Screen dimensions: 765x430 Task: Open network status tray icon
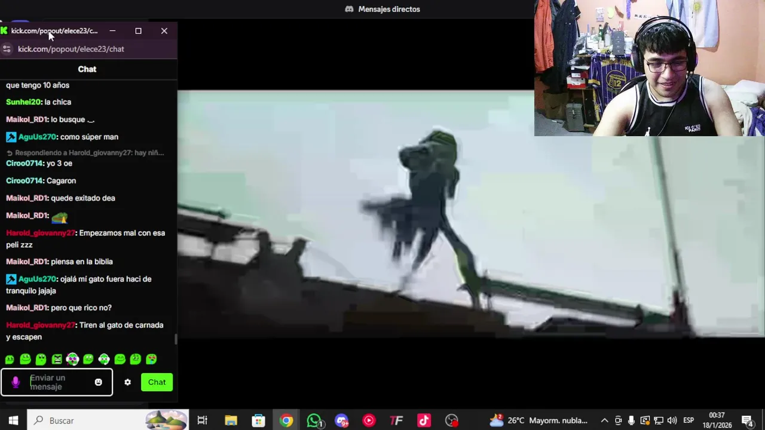pos(658,420)
